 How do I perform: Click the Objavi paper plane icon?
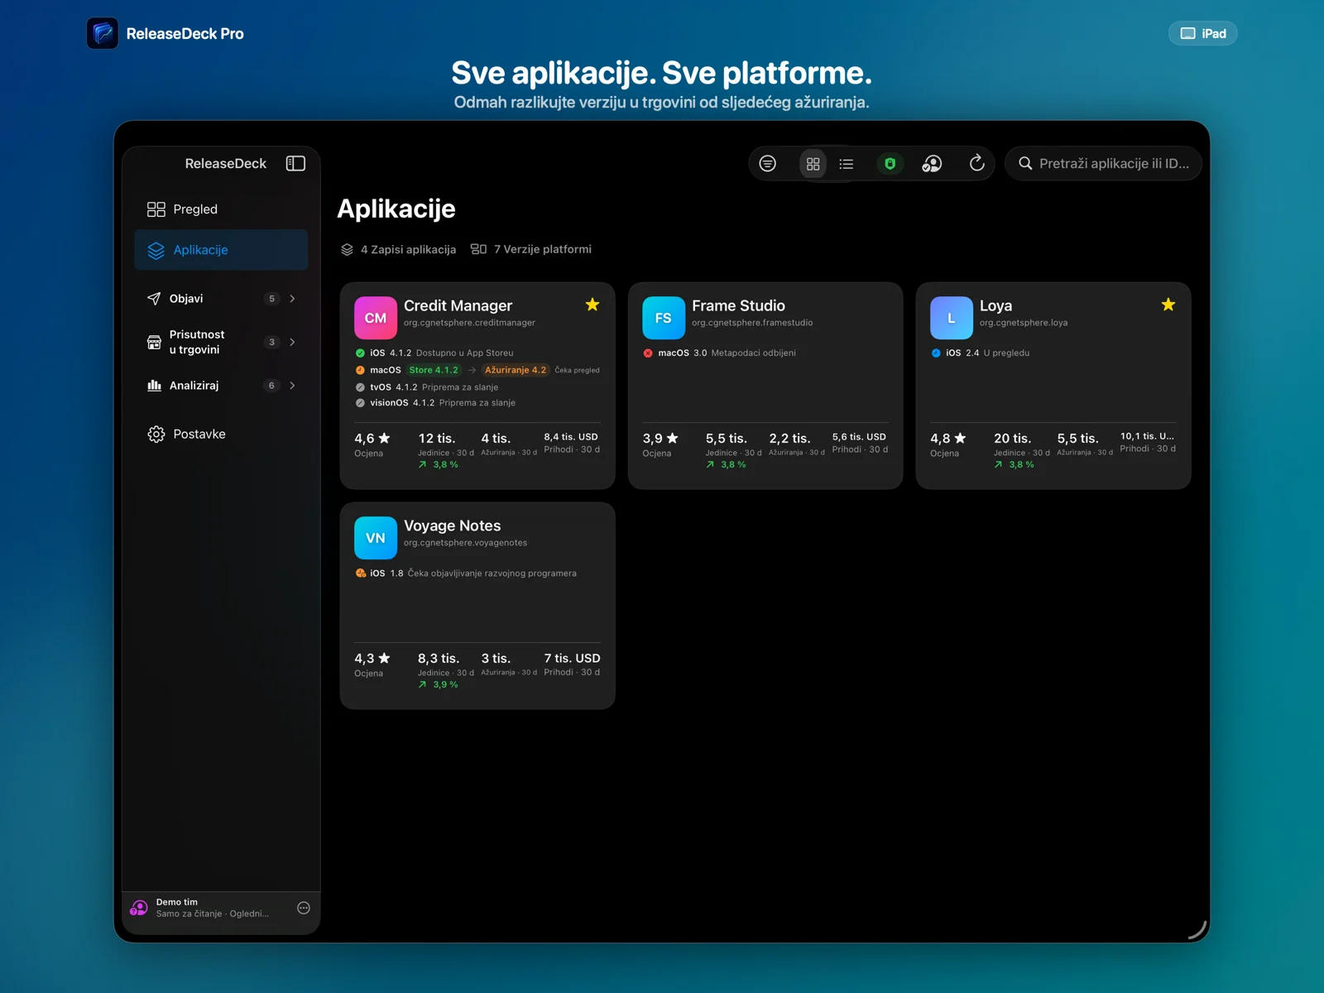(154, 299)
